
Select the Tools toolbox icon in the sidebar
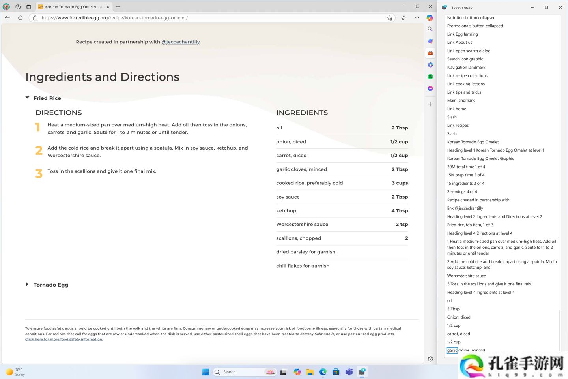coord(430,53)
